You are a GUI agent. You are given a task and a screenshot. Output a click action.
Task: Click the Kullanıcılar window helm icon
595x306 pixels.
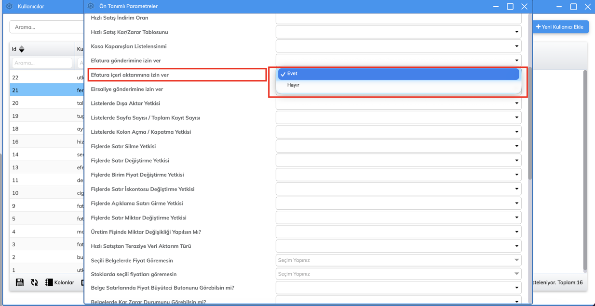(9, 6)
